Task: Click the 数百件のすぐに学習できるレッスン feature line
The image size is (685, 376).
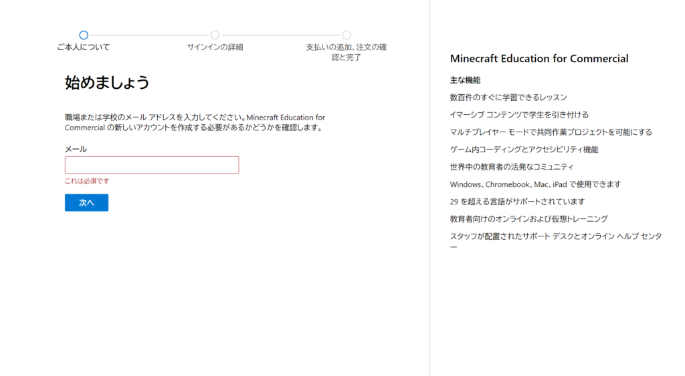Action: point(508,98)
